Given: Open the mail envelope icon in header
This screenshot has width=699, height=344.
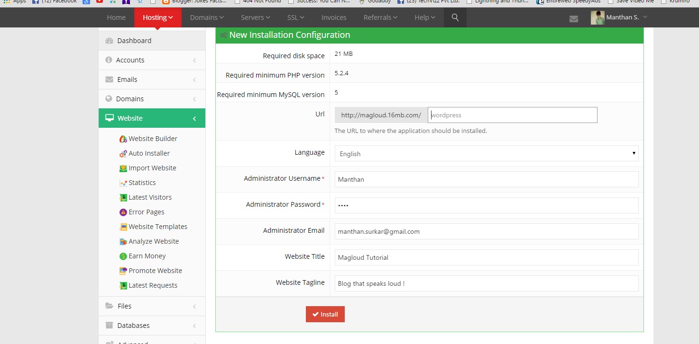Looking at the screenshot, I should click(574, 19).
